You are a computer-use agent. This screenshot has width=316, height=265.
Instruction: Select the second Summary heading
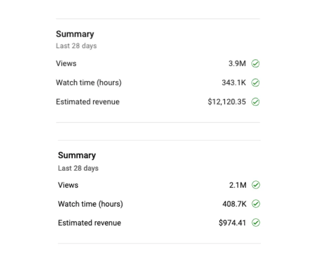tap(77, 155)
